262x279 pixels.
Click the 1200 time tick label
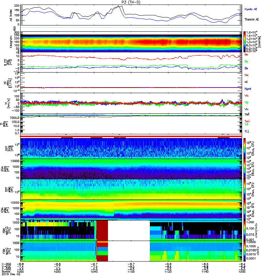(x=242, y=272)
